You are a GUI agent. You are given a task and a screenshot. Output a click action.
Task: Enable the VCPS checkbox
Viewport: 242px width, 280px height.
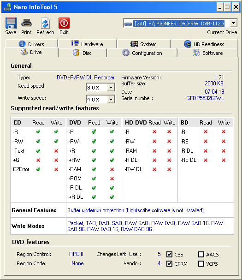coord(201,263)
